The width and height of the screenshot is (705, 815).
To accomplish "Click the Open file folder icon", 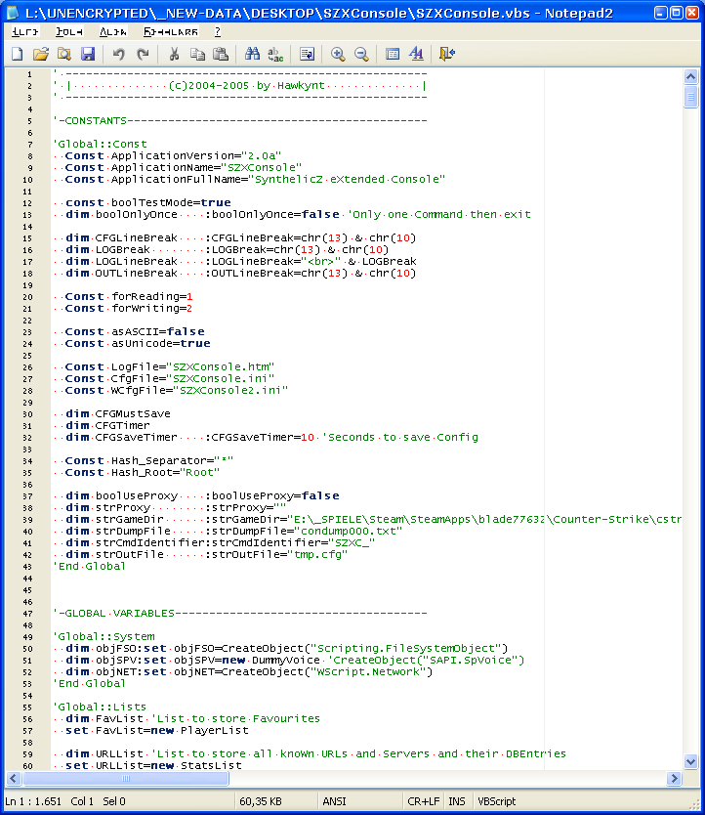I will pyautogui.click(x=41, y=54).
